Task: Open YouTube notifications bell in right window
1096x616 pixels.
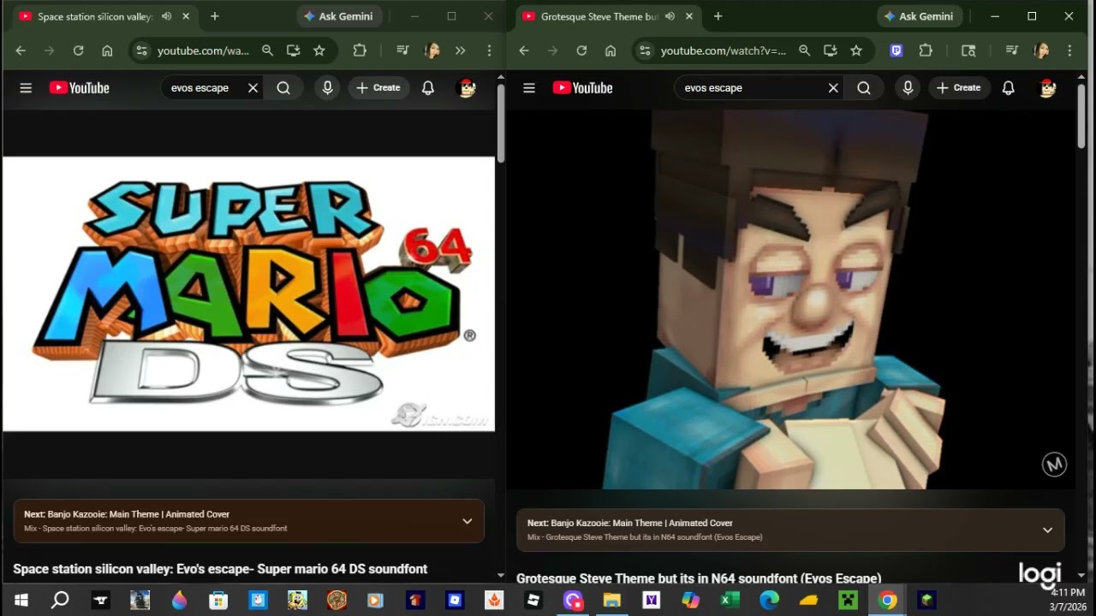Action: tap(1009, 88)
